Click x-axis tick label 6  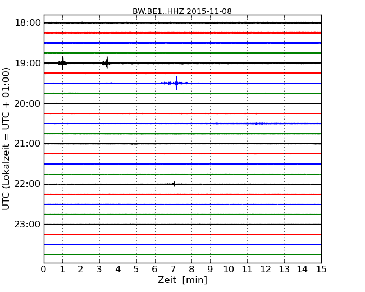[x=154, y=269]
